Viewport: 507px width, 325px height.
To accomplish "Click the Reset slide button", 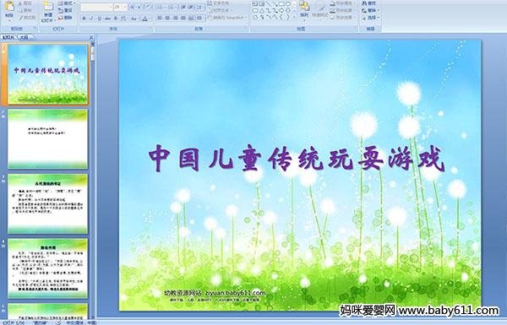I will pos(66,11).
